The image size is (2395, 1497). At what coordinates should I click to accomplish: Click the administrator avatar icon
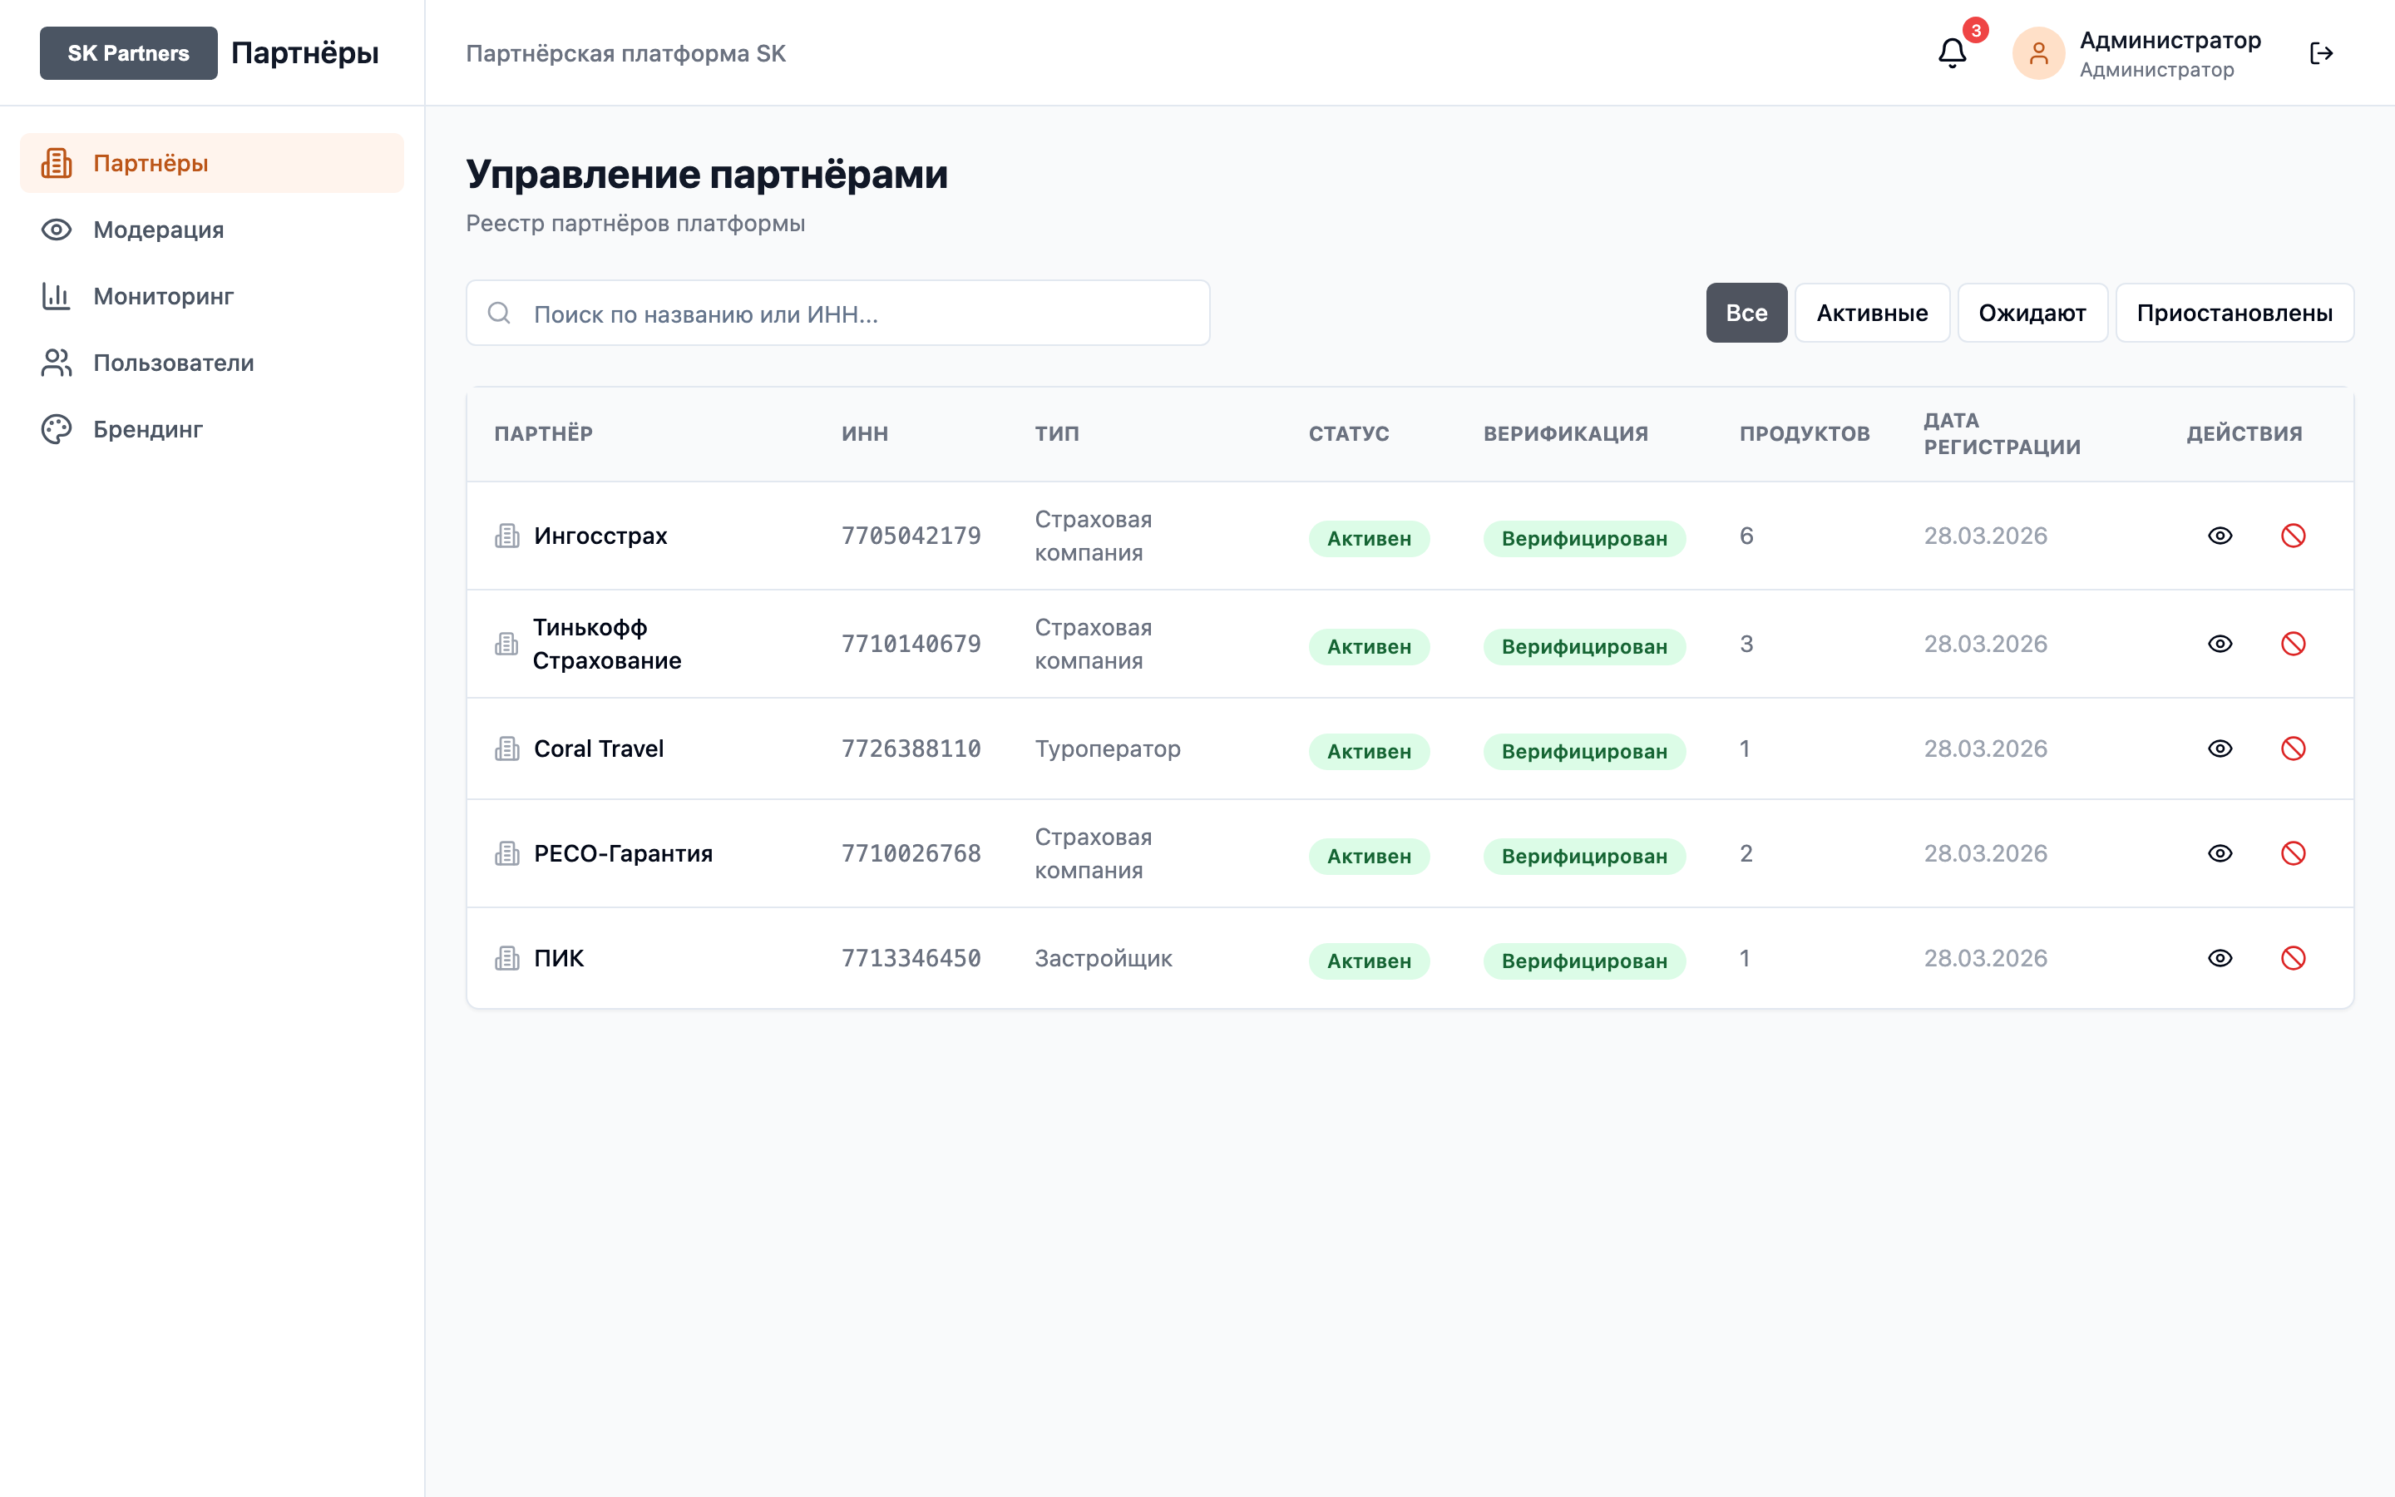2037,53
